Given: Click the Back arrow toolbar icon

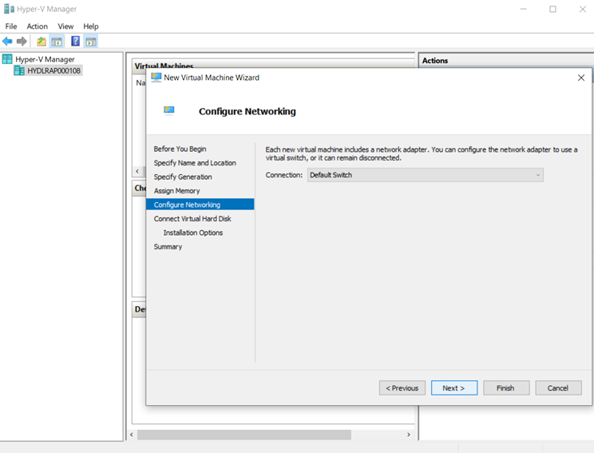Looking at the screenshot, I should [x=7, y=42].
